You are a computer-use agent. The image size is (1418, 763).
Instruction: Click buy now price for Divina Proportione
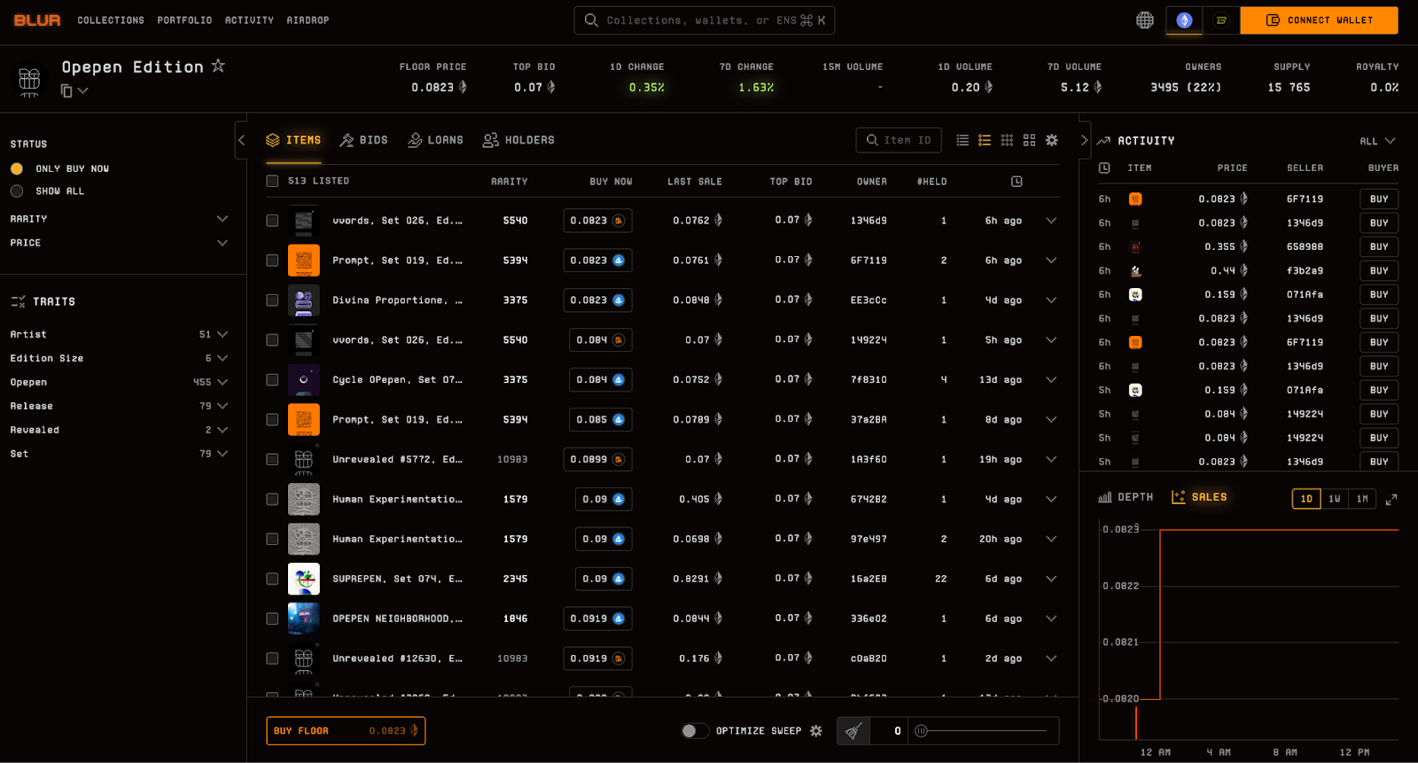pyautogui.click(x=597, y=300)
